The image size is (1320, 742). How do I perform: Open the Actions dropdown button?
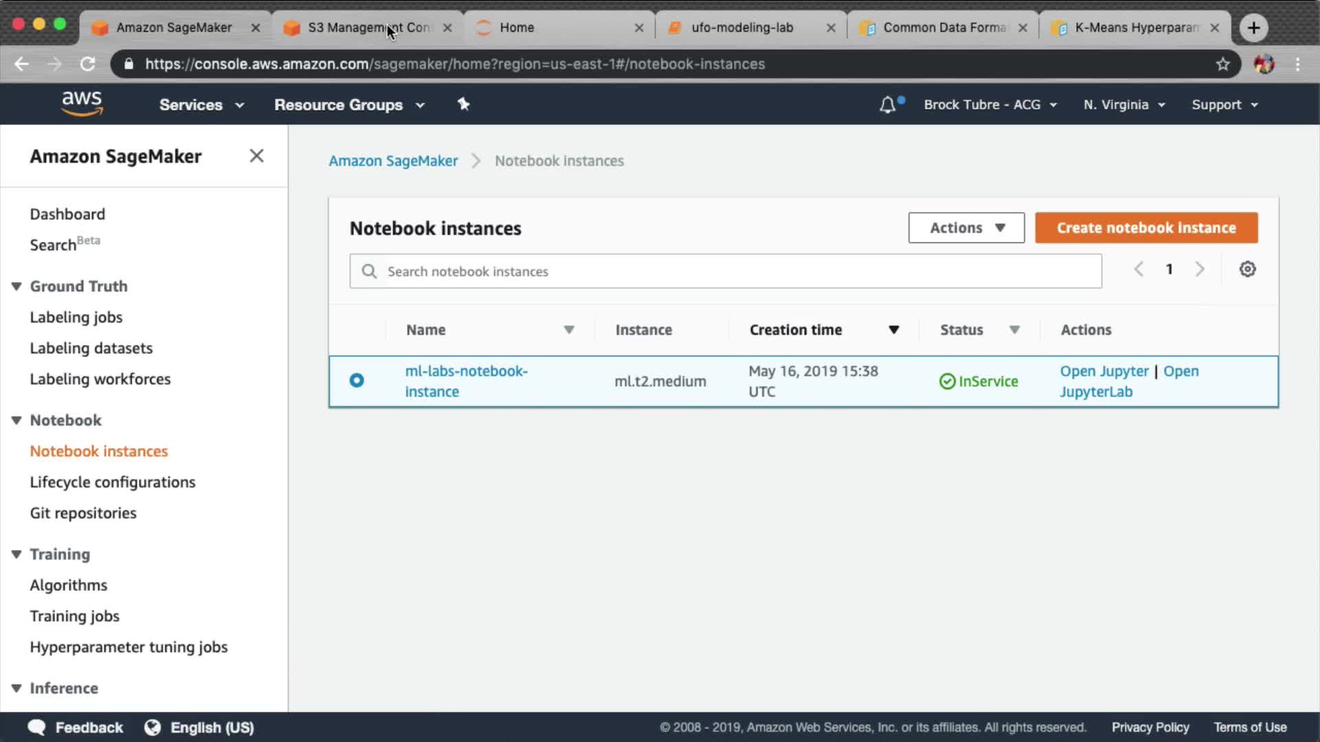pyautogui.click(x=966, y=227)
